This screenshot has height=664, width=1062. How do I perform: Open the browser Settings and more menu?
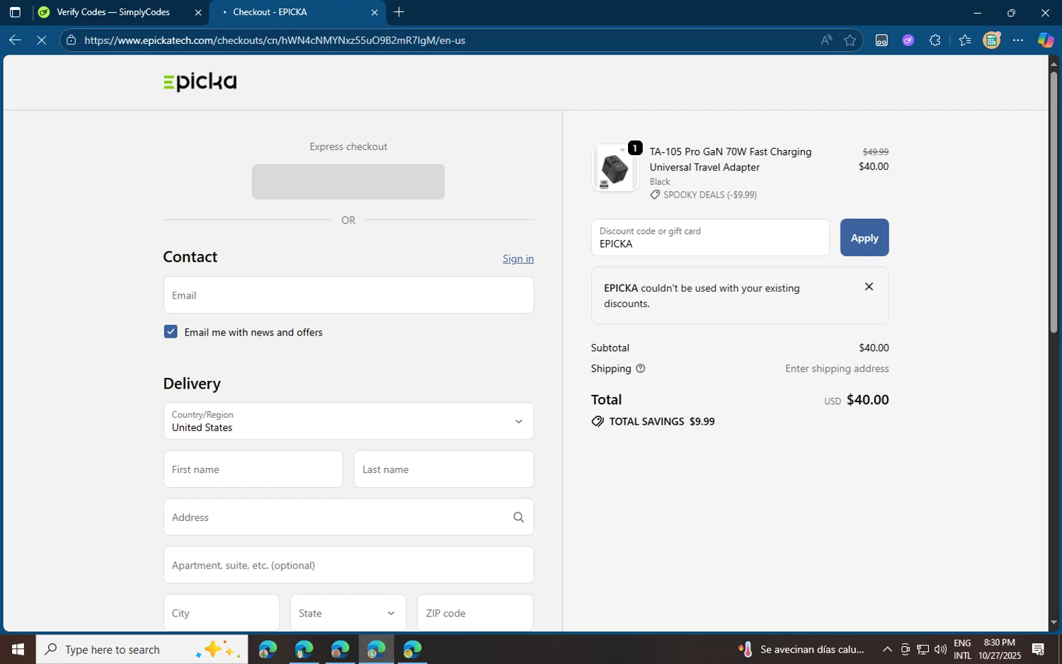click(x=1018, y=40)
